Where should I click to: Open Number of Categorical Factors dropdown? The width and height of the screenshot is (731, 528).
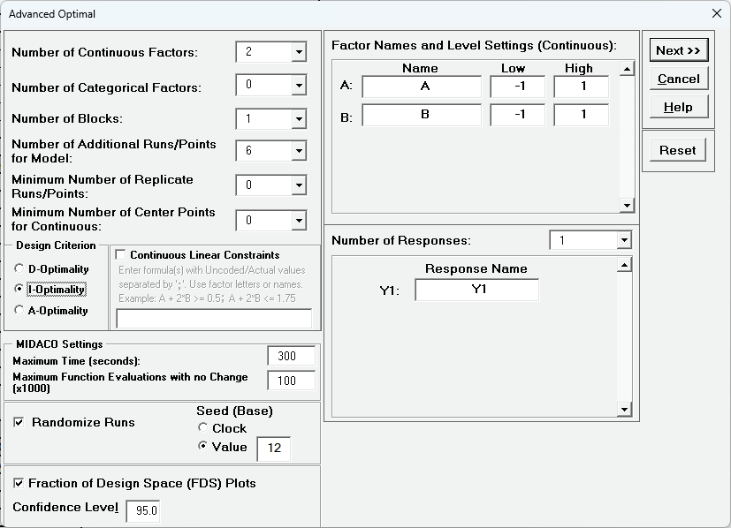pos(299,86)
